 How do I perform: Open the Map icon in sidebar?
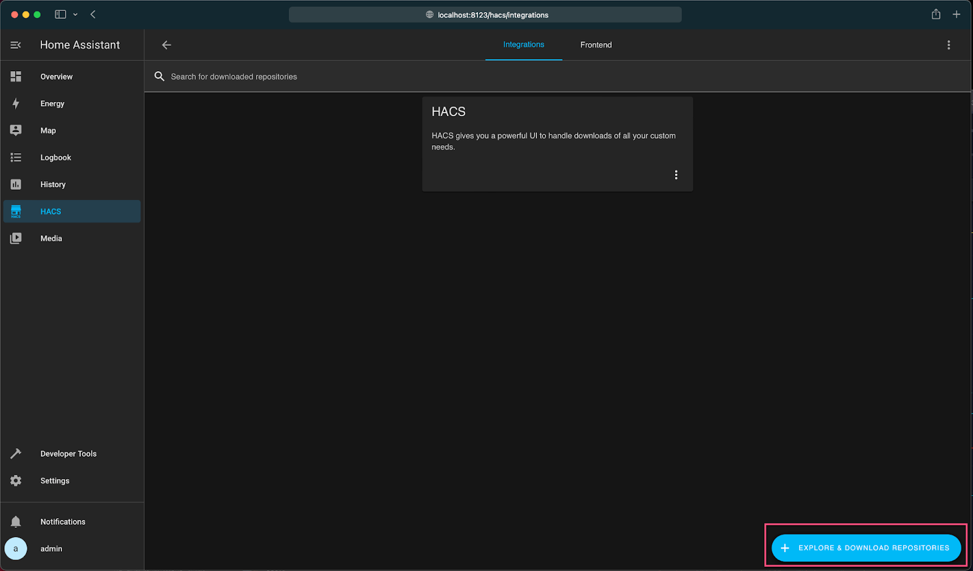click(x=16, y=130)
